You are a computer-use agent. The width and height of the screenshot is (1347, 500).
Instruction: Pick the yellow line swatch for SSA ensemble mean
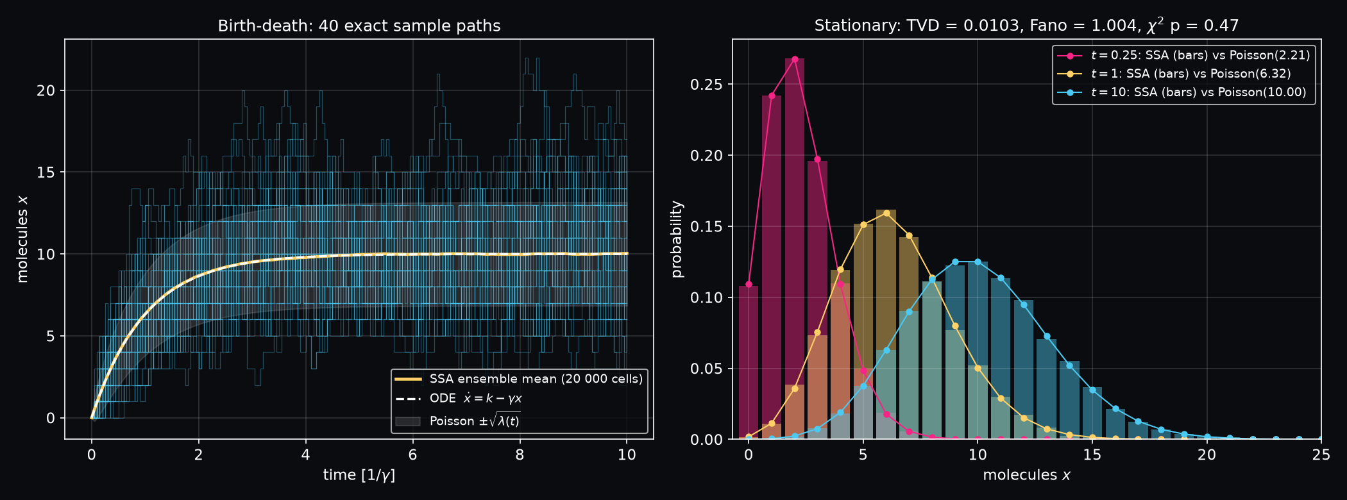408,379
